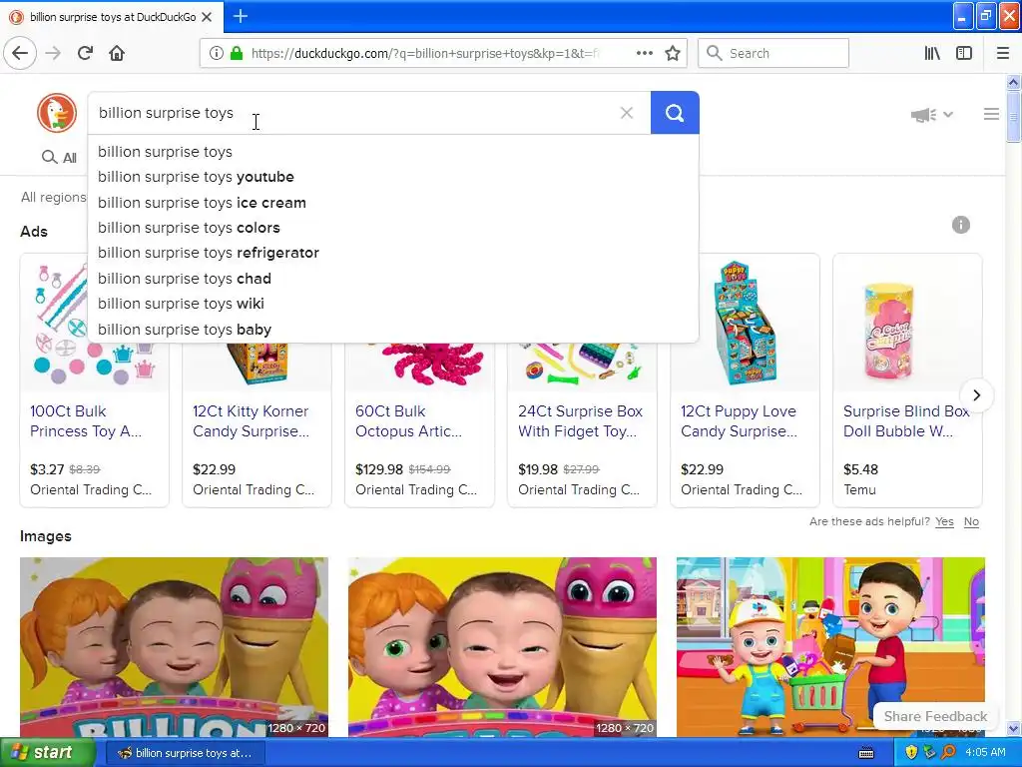Open a new tab with plus button
Image resolution: width=1022 pixels, height=767 pixels.
tap(241, 16)
